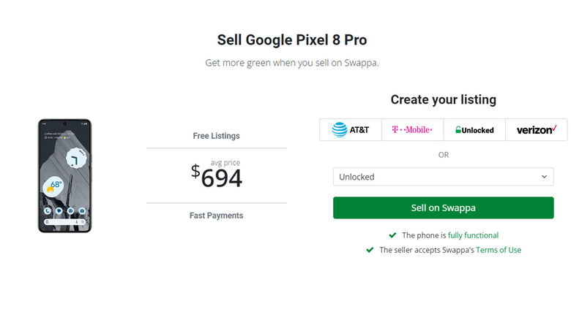571x320 pixels.
Task: Click the 'Get more green' tagline text
Action: pyautogui.click(x=291, y=63)
